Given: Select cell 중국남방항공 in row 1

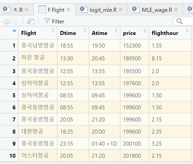Looking at the screenshot, I should (x=38, y=46).
